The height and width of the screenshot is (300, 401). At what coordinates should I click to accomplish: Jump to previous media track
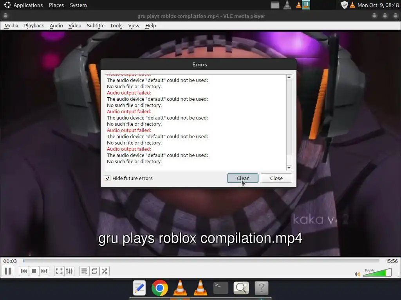click(x=24, y=271)
